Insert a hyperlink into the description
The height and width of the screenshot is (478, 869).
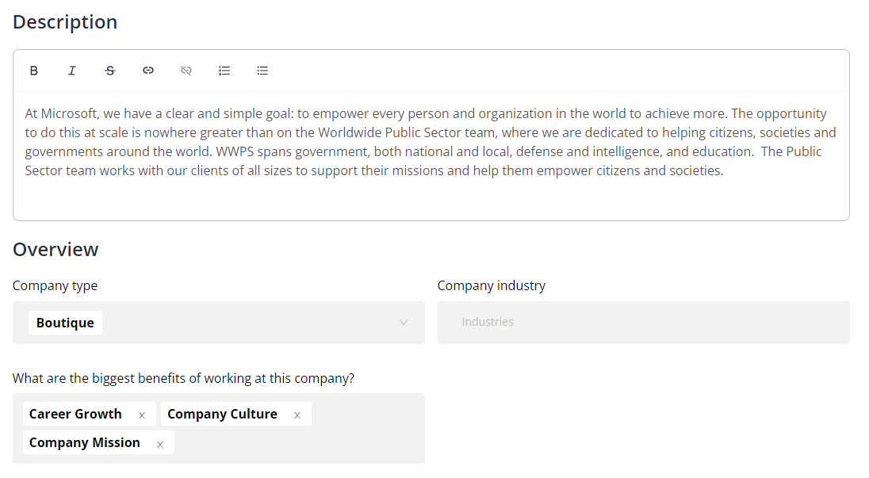[x=148, y=71]
